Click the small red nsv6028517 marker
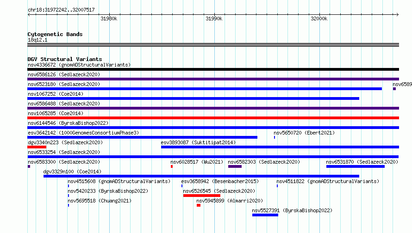The height and width of the screenshot is (233, 412). (x=172, y=166)
